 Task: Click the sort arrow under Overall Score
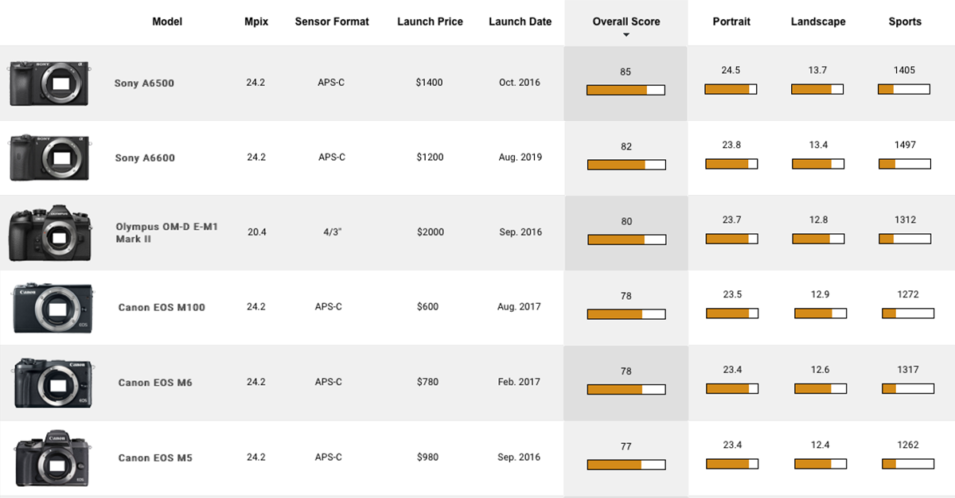pos(626,35)
